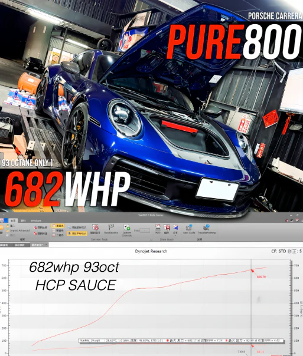Click the red power curve cursor marker
Viewport: 303px width, 356px height.
pyautogui.click(x=252, y=271)
